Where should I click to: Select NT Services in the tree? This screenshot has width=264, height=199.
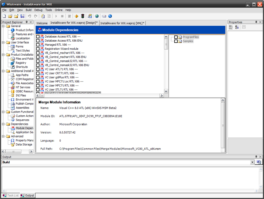[23, 87]
